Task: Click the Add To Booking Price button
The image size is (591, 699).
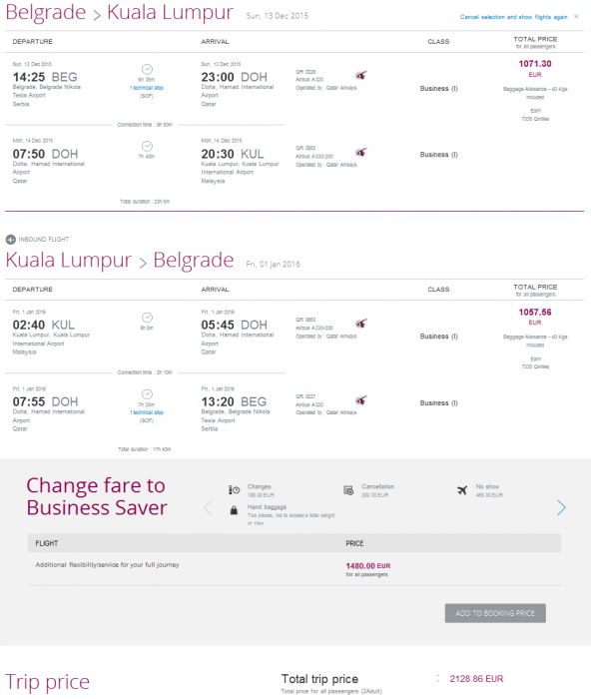Action: point(495,613)
